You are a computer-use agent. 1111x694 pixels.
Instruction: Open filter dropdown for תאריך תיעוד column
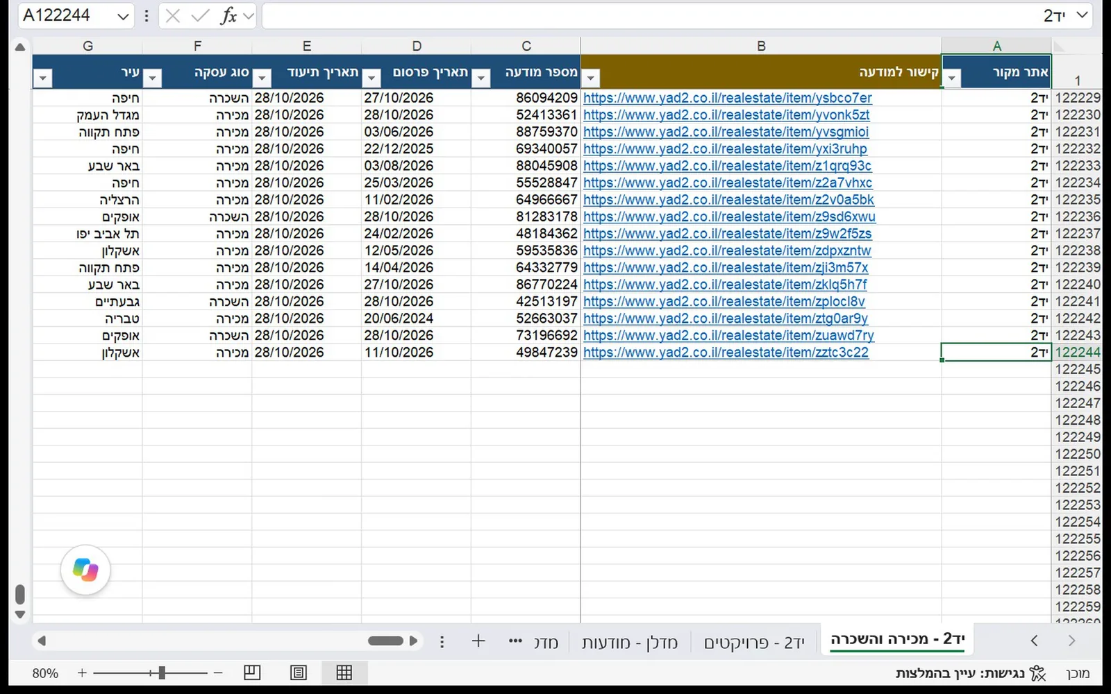(262, 78)
